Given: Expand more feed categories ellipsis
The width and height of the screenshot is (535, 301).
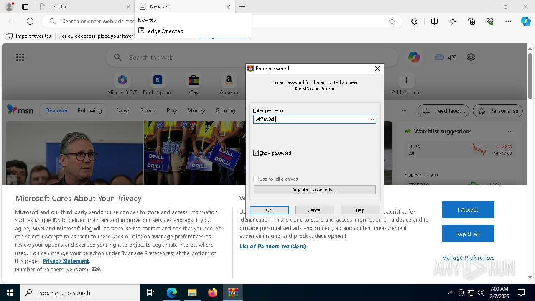Looking at the screenshot, I should click(404, 111).
